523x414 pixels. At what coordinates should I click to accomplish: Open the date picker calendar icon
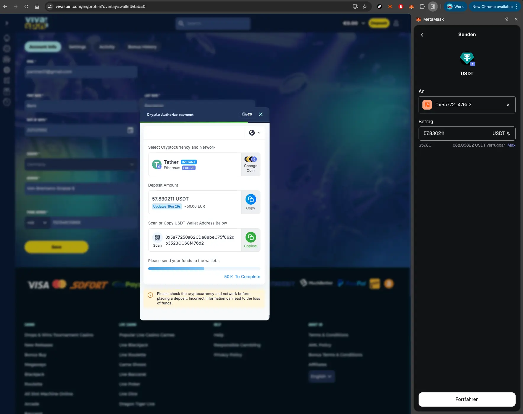pyautogui.click(x=130, y=130)
